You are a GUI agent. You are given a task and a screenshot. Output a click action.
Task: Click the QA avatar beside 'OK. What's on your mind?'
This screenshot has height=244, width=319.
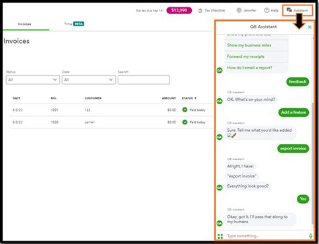(219, 101)
